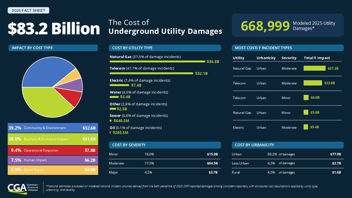Select the 2025 FACT SHEET badge
Screen dimensions: 352x198
pyautogui.click(x=28, y=10)
